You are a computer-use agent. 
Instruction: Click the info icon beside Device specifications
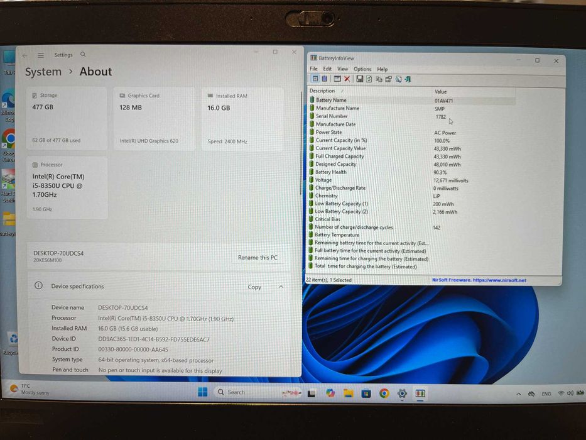38,285
